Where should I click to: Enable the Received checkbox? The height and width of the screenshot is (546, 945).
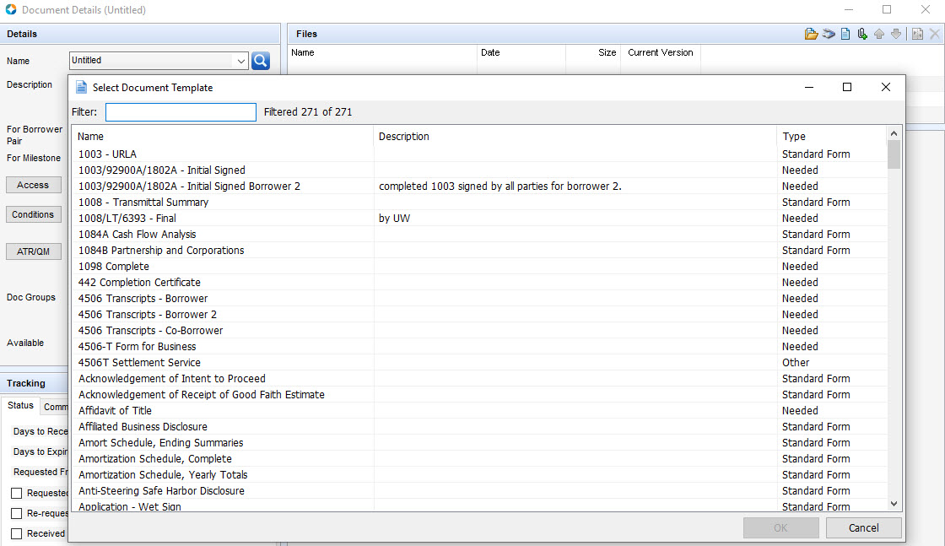[x=17, y=533]
